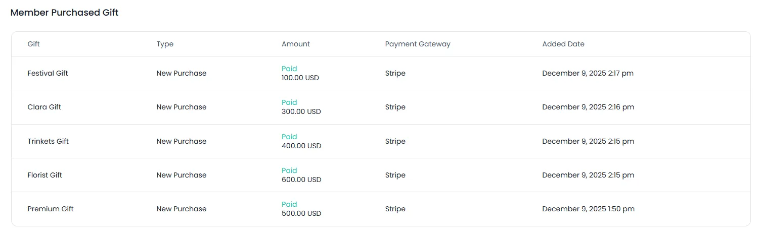Click Paid status for Festival Gift
Viewport: 761px width, 236px height.
[x=289, y=69]
